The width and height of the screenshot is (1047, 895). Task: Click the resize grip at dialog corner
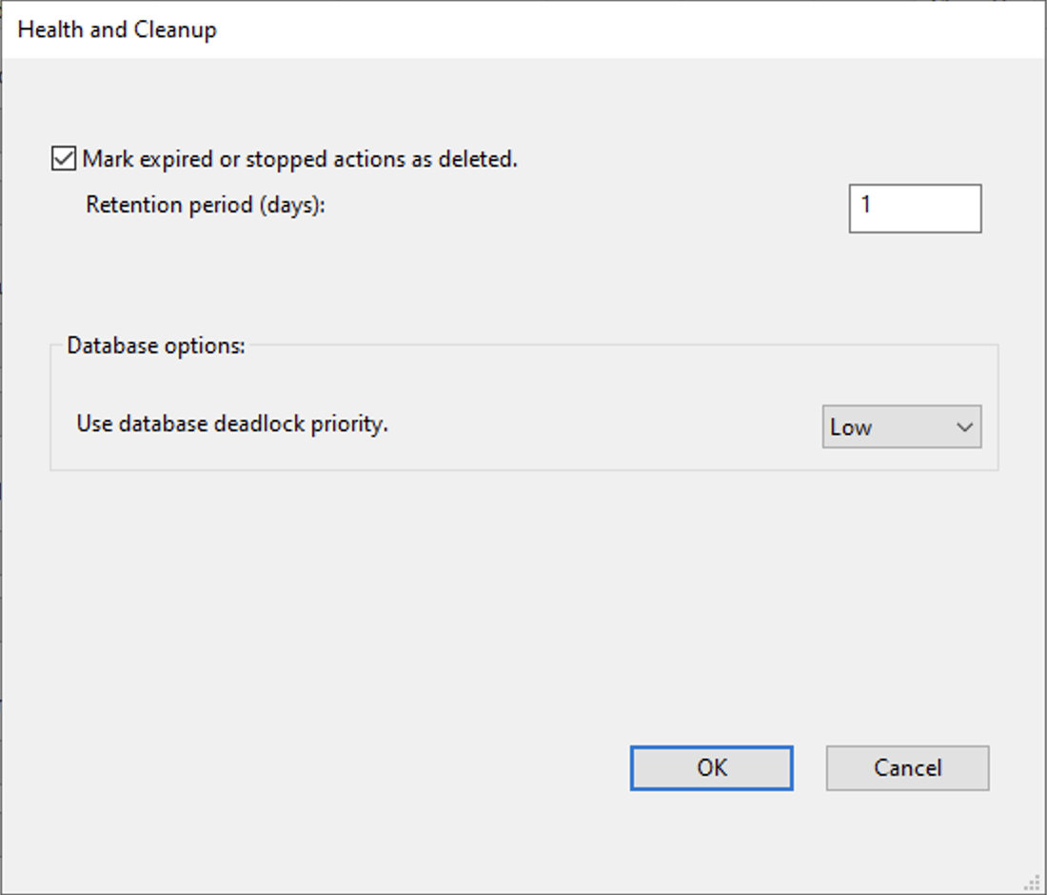coord(1034,883)
